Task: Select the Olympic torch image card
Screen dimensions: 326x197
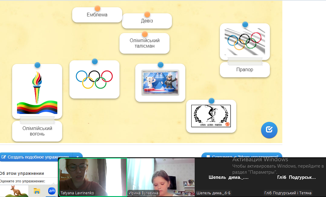Action: pyautogui.click(x=37, y=92)
